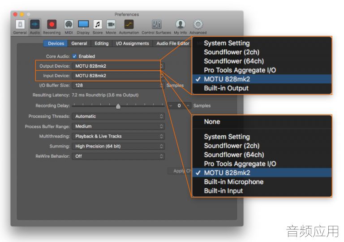Choose Pro Tools Aggregate I/O output device
Viewport: 344px width, 242px height.
coord(262,70)
